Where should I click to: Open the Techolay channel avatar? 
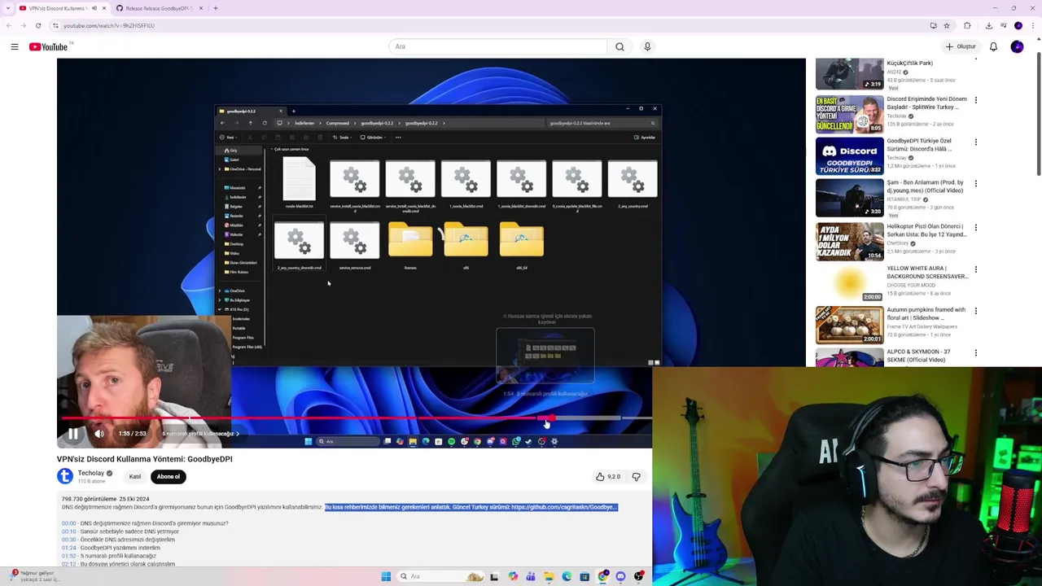click(x=65, y=476)
